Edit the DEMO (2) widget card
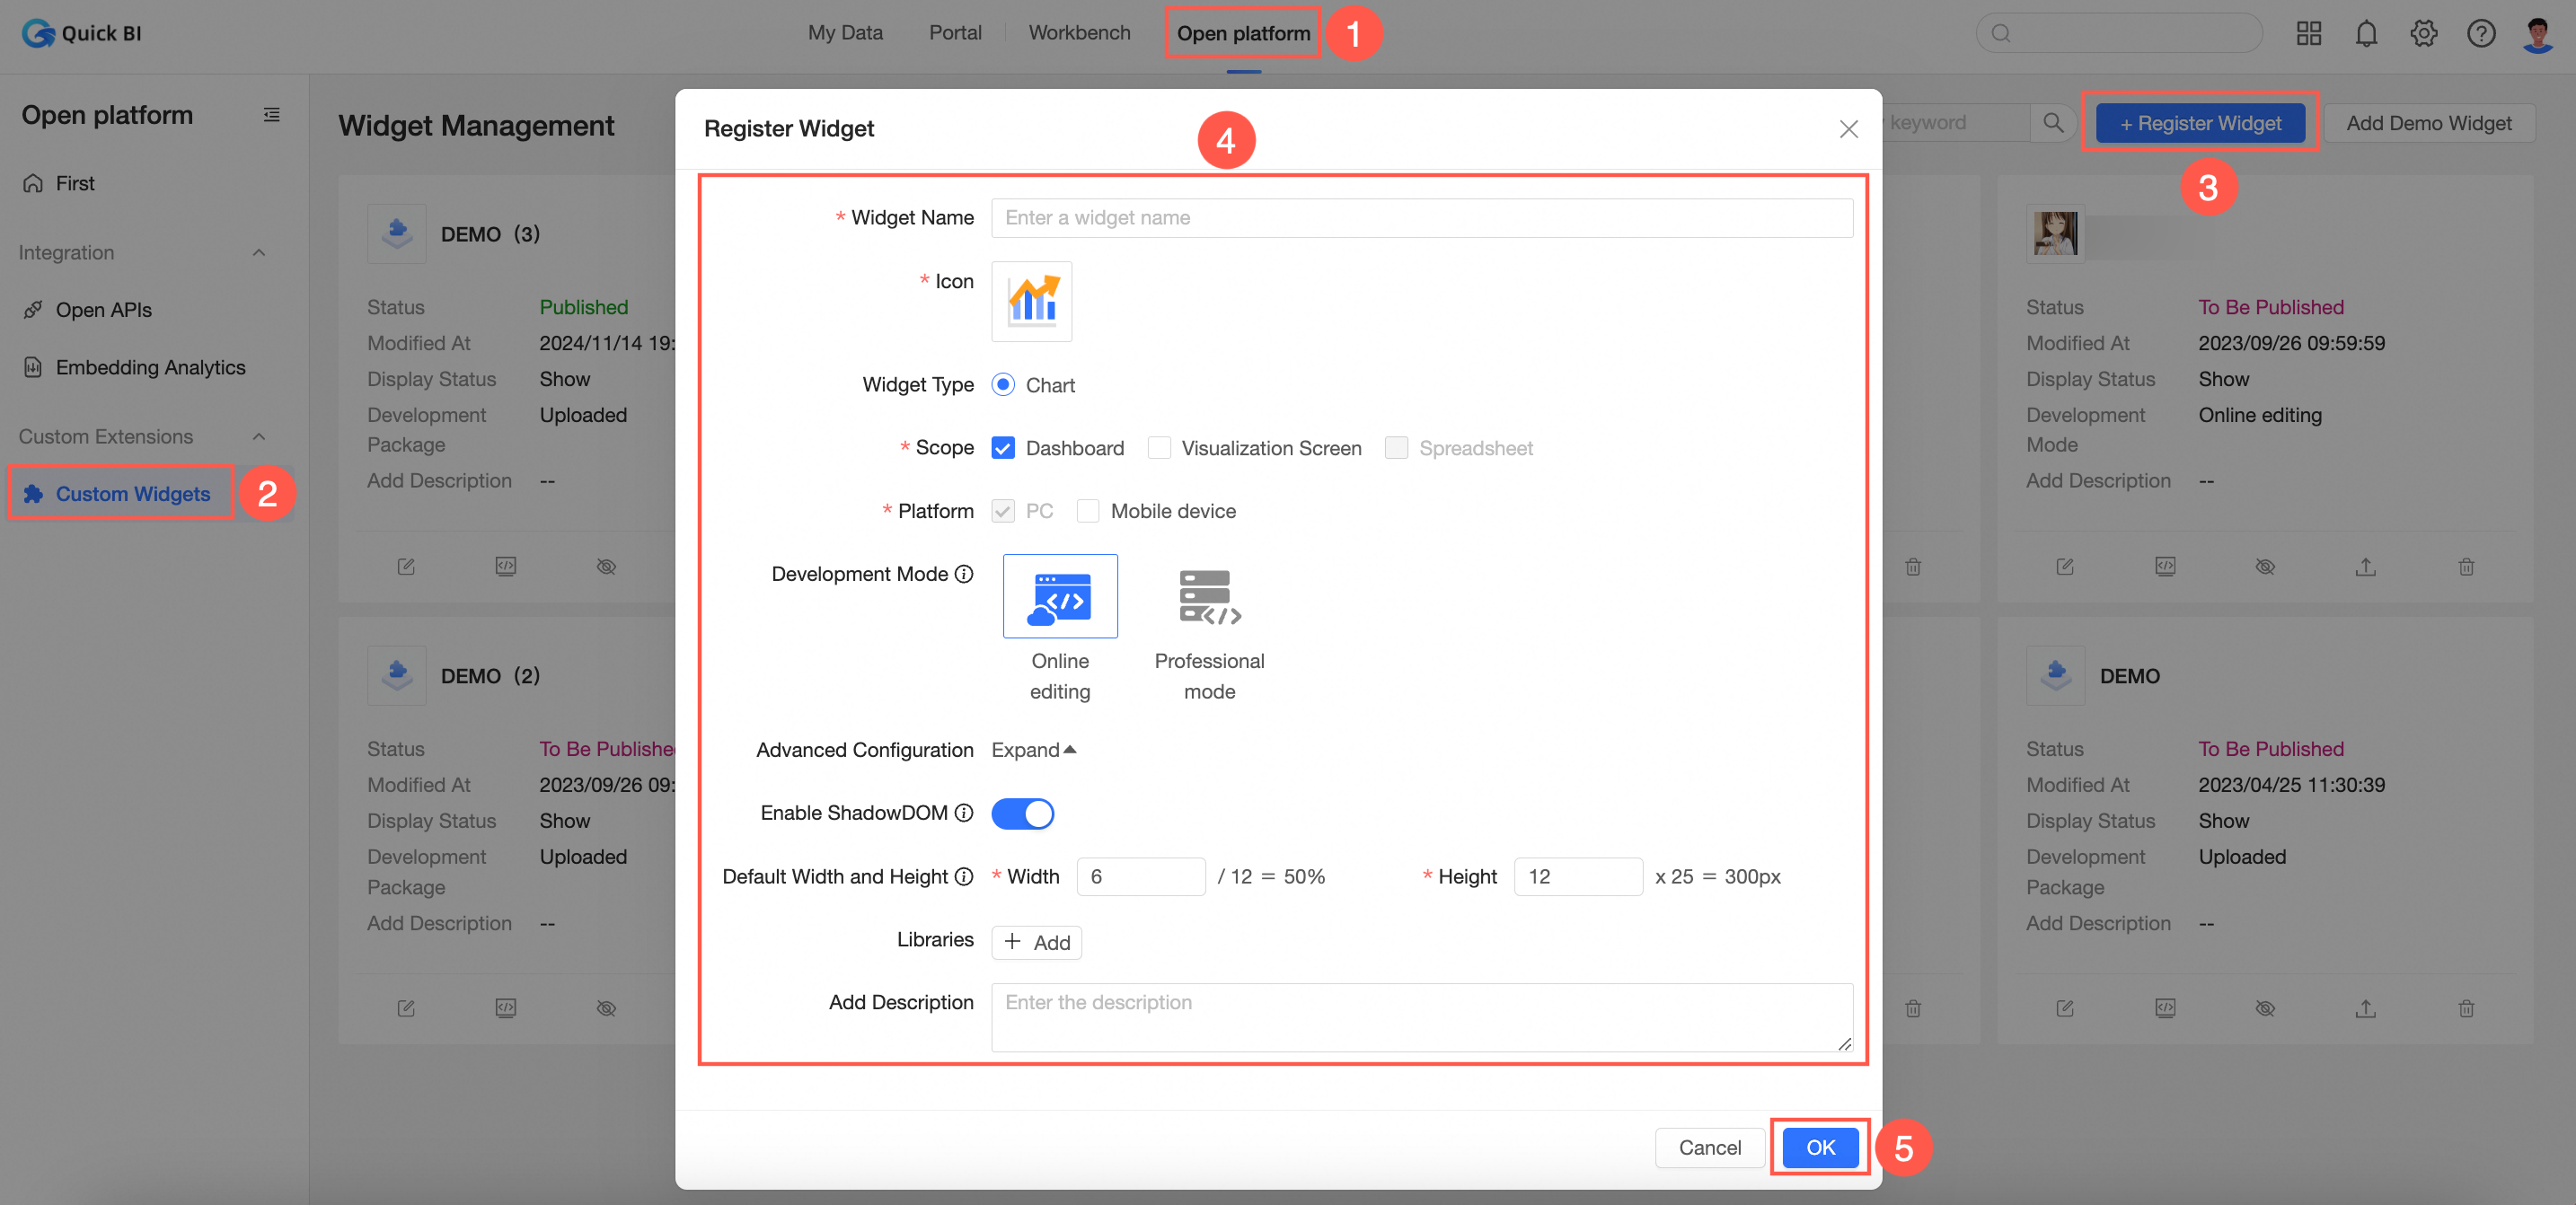Screen dimensions: 2576x1205 click(x=406, y=1008)
